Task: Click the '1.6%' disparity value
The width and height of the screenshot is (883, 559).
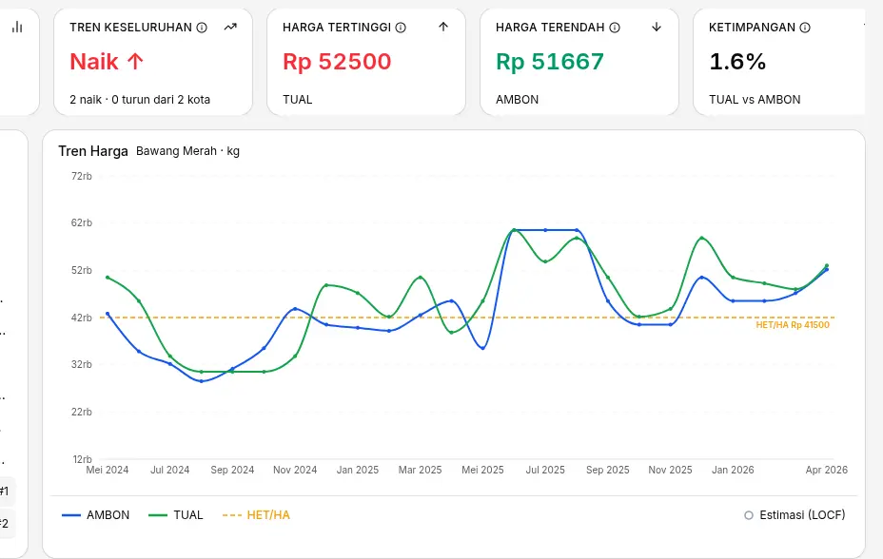Action: point(737,61)
